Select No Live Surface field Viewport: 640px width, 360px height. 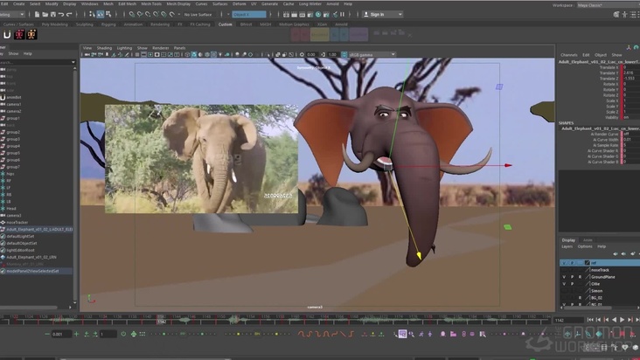click(198, 15)
